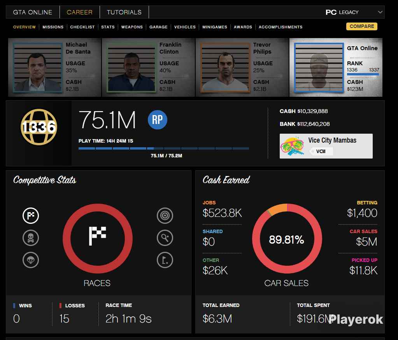The image size is (398, 340).
Task: Select the skull Deathmatch stat icon
Action: [31, 238]
